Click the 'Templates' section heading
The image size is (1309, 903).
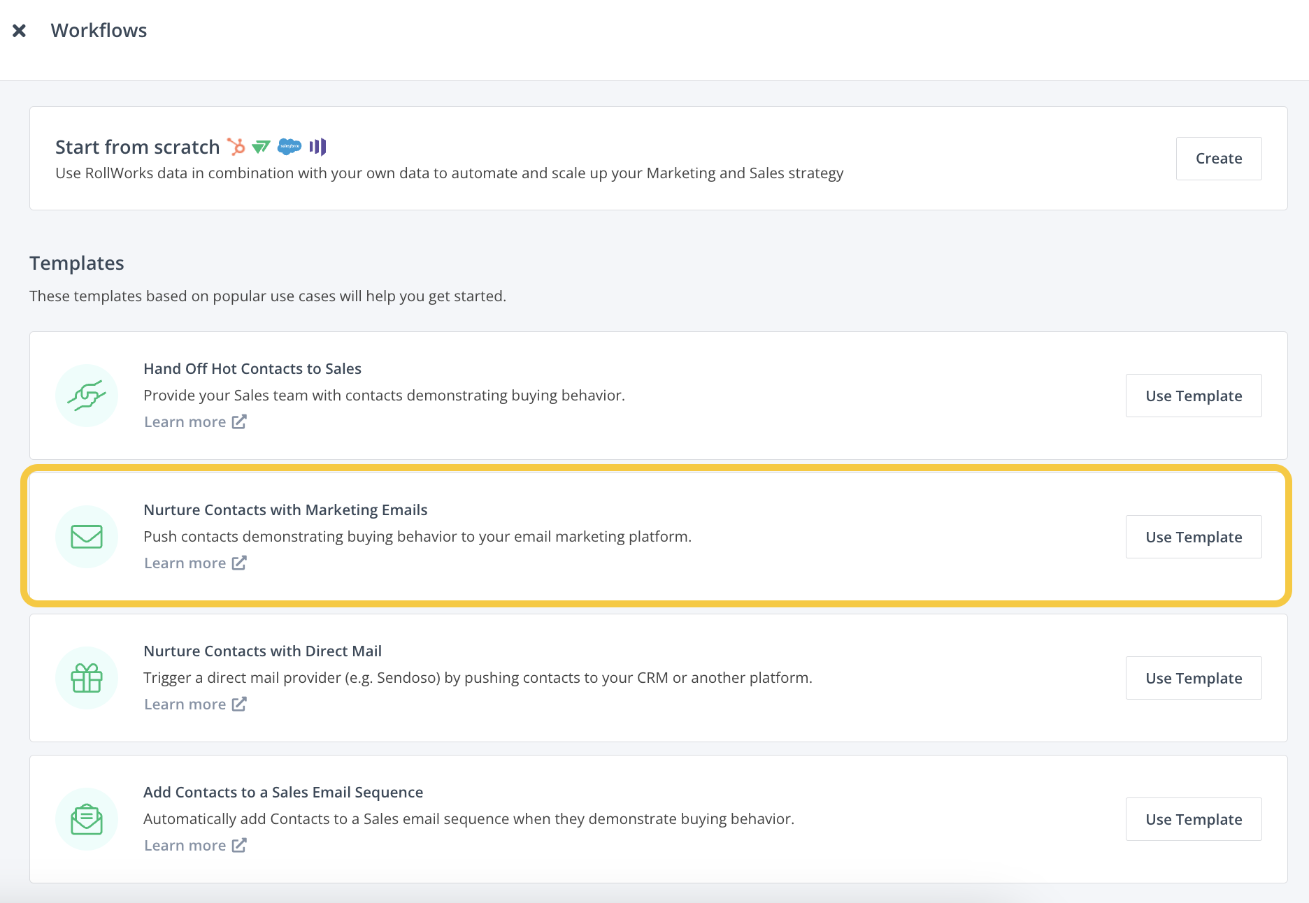click(x=77, y=263)
